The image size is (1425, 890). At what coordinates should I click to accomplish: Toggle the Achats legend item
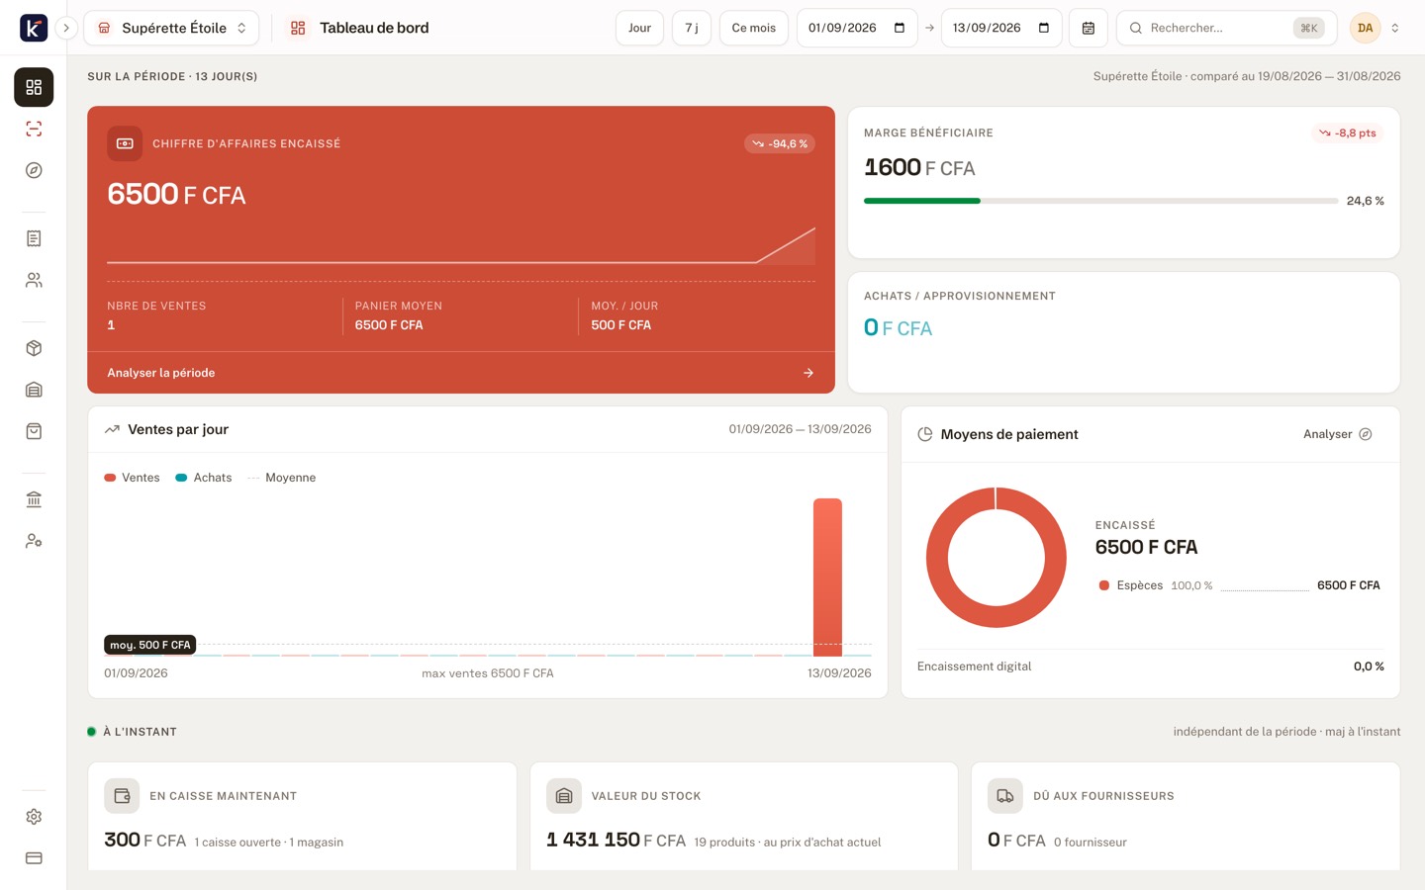click(x=203, y=478)
